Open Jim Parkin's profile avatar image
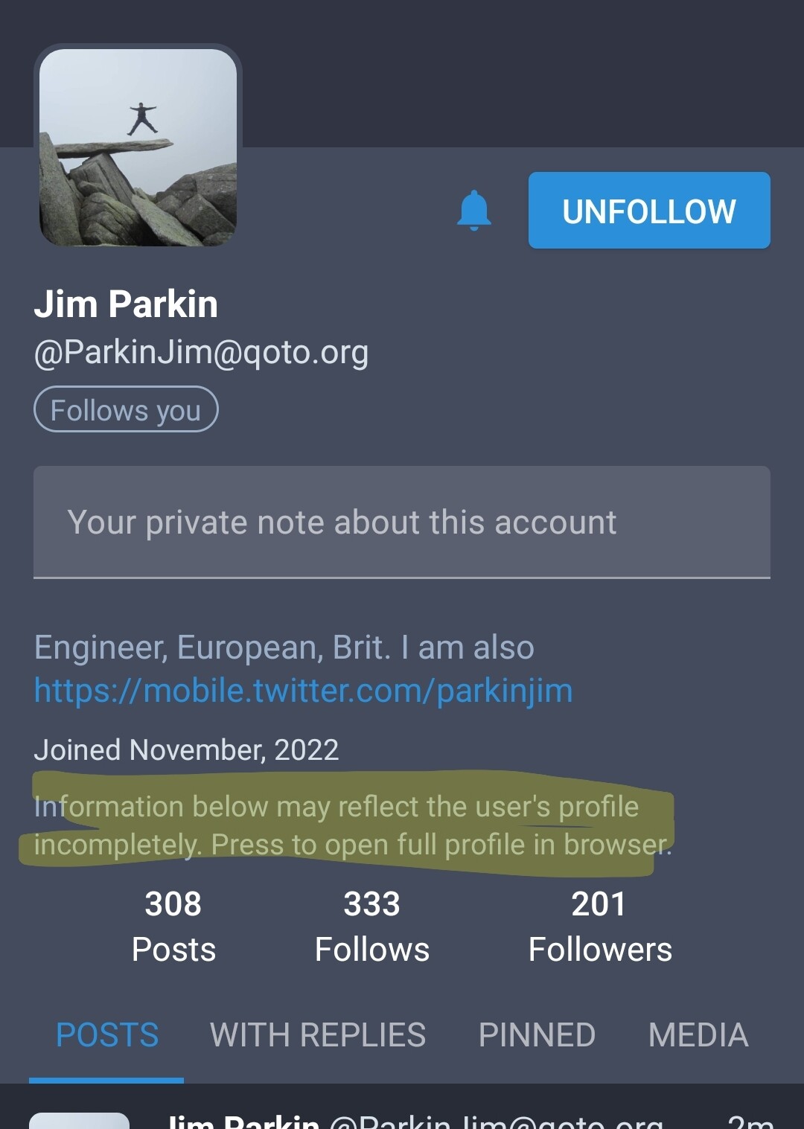The height and width of the screenshot is (1129, 804). tap(138, 147)
